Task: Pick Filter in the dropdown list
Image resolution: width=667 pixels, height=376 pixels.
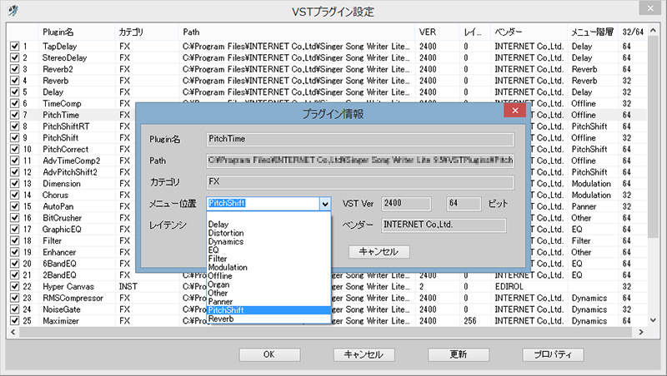Action: [x=268, y=259]
